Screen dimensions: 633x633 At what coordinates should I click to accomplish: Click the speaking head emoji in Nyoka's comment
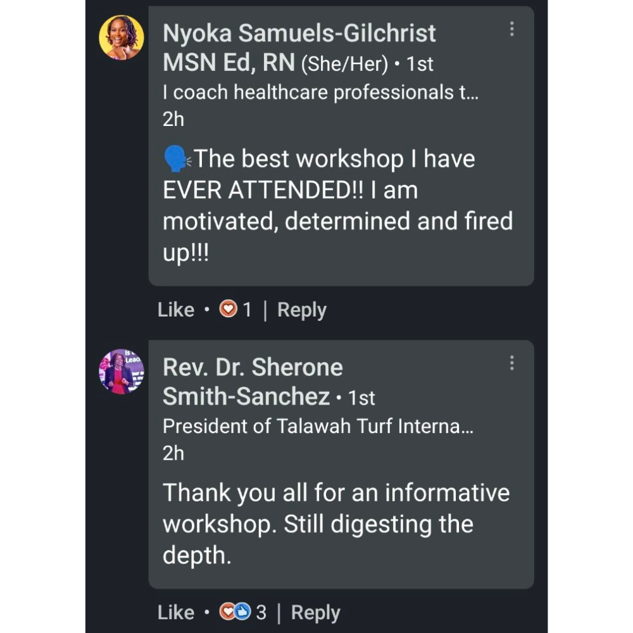point(175,159)
